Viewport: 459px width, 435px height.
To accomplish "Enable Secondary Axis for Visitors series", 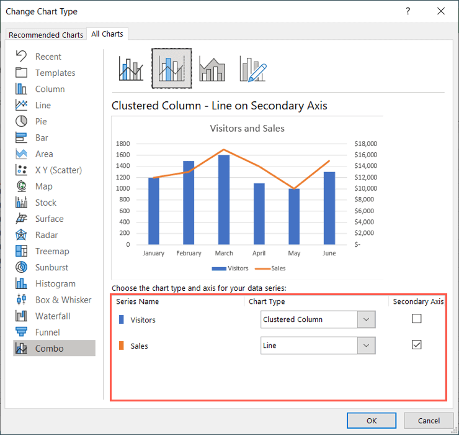I will coord(416,319).
